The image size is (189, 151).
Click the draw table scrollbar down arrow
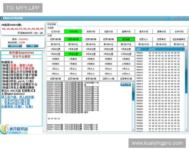pyautogui.click(x=186, y=130)
